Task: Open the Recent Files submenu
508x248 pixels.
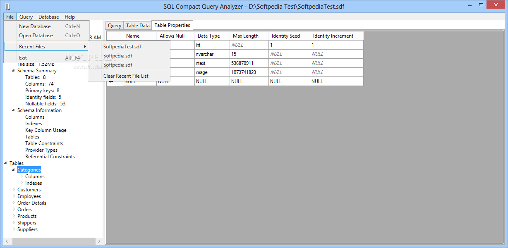Action: point(47,47)
